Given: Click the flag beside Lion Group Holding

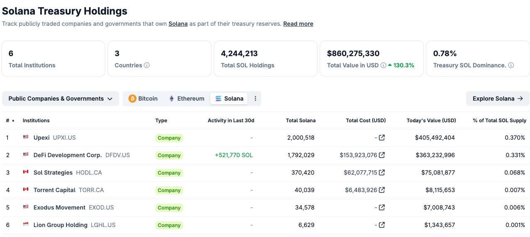Looking at the screenshot, I should (26, 224).
